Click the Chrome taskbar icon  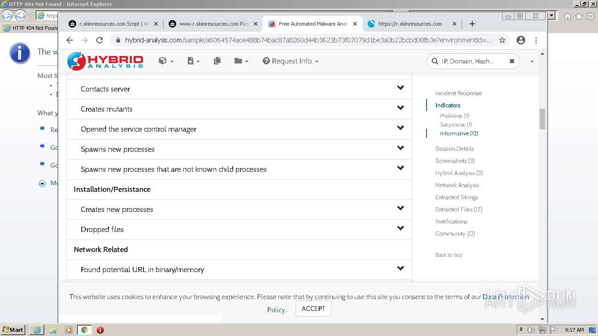coord(85,330)
